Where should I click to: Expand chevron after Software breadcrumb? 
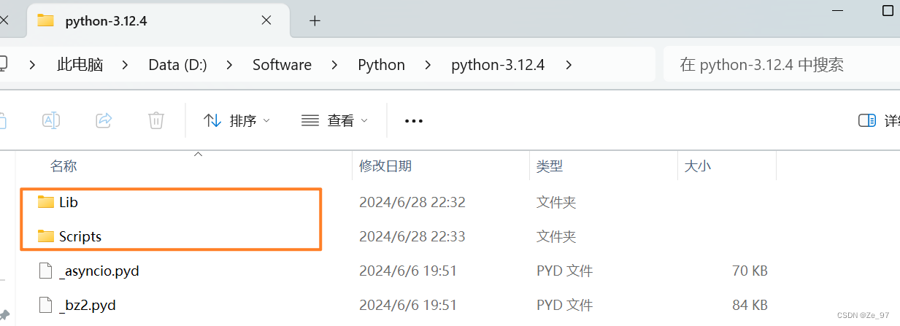[x=334, y=65]
